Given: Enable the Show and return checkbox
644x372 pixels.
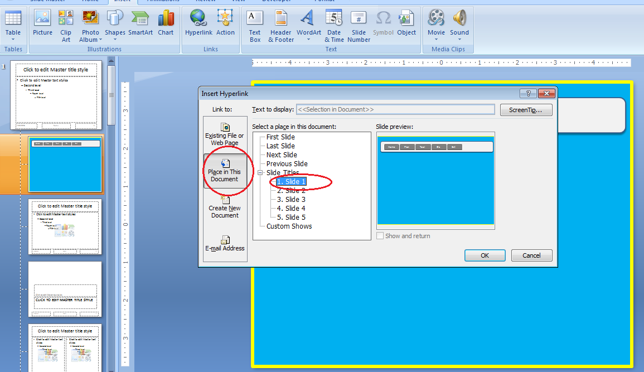Looking at the screenshot, I should [x=380, y=236].
